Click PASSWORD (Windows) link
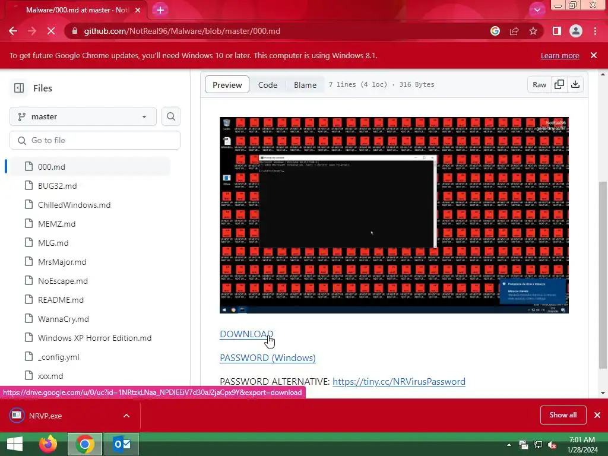Image resolution: width=608 pixels, height=456 pixels. (x=268, y=357)
